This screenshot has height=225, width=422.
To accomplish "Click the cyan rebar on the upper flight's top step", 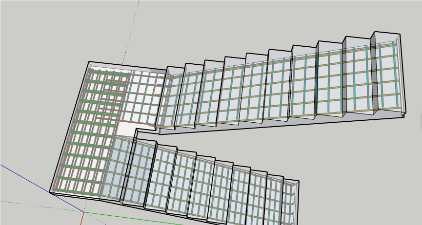I will [x=395, y=73].
